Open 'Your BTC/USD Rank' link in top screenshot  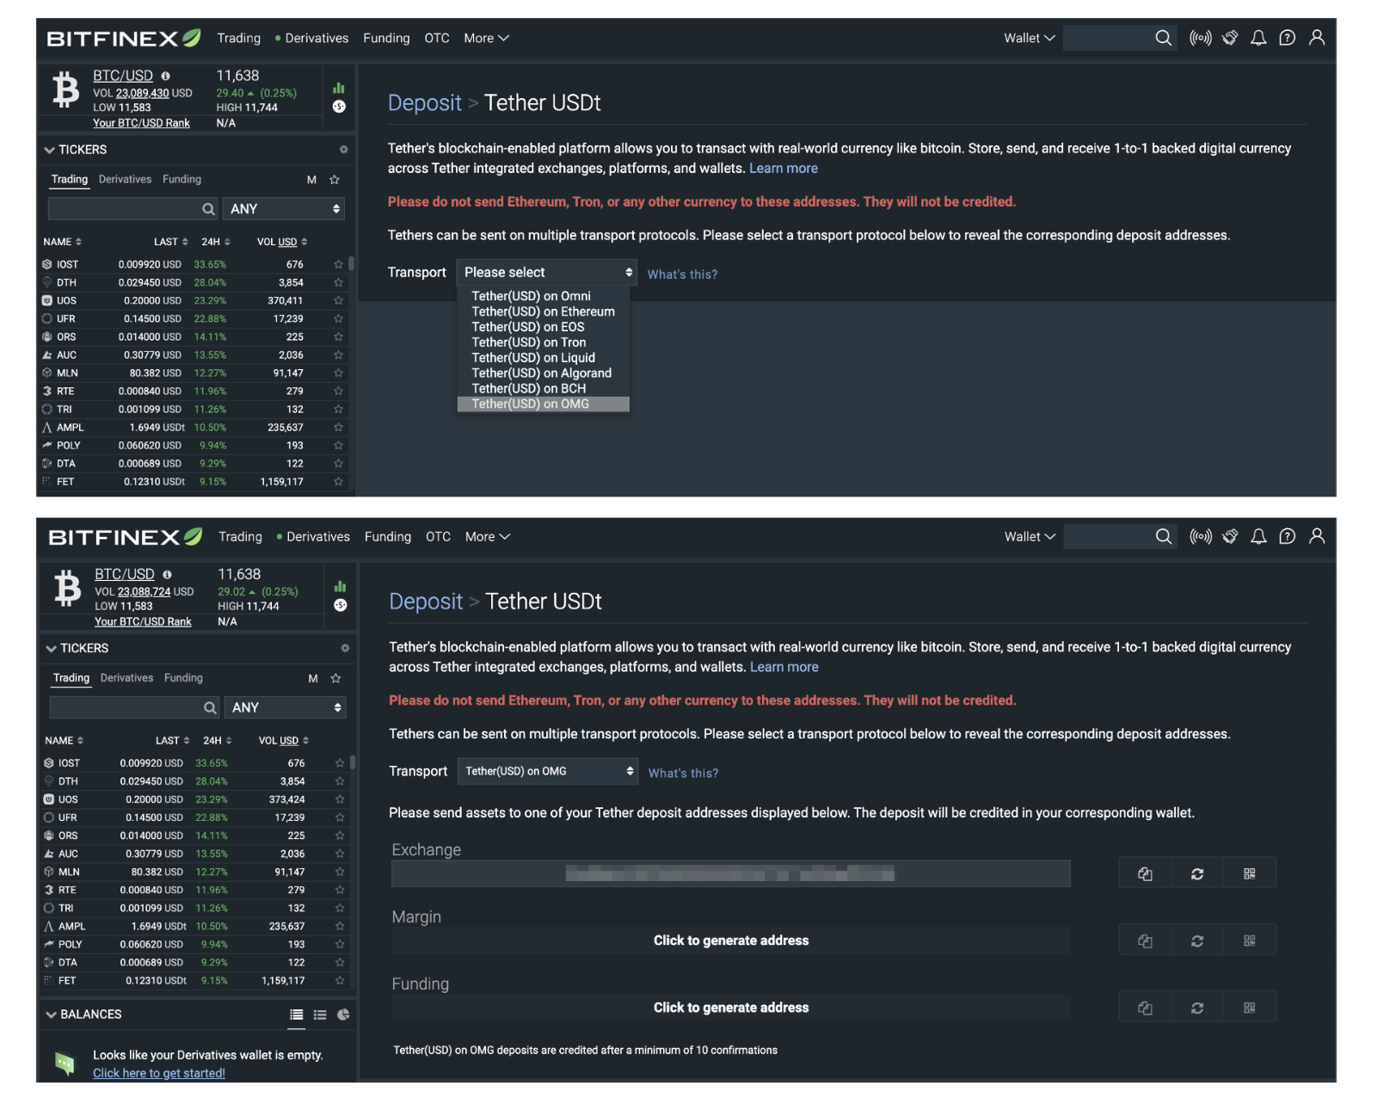click(141, 123)
